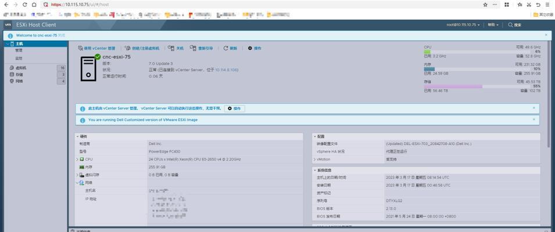Click the reboot host icon
The height and width of the screenshot is (232, 555).
(193, 48)
